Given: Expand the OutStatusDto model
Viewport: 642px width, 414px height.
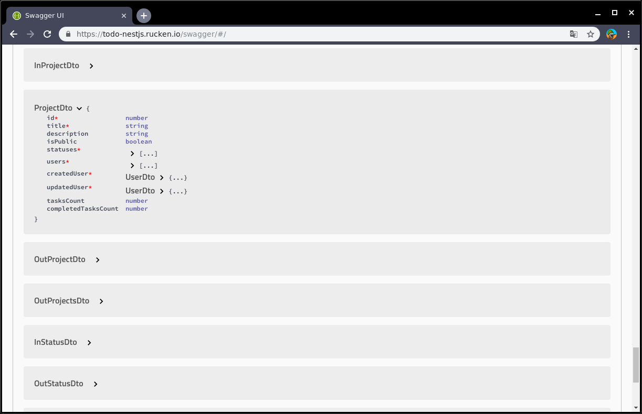Looking at the screenshot, I should (96, 384).
